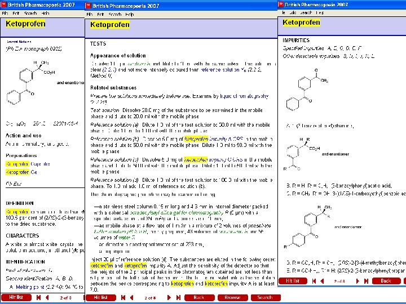The width and height of the screenshot is (406, 304).
Task: Open File menu in middle window
Action: [x=90, y=15]
